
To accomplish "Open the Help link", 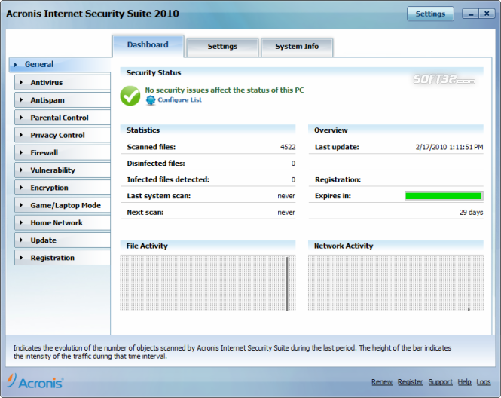I will pyautogui.click(x=464, y=382).
